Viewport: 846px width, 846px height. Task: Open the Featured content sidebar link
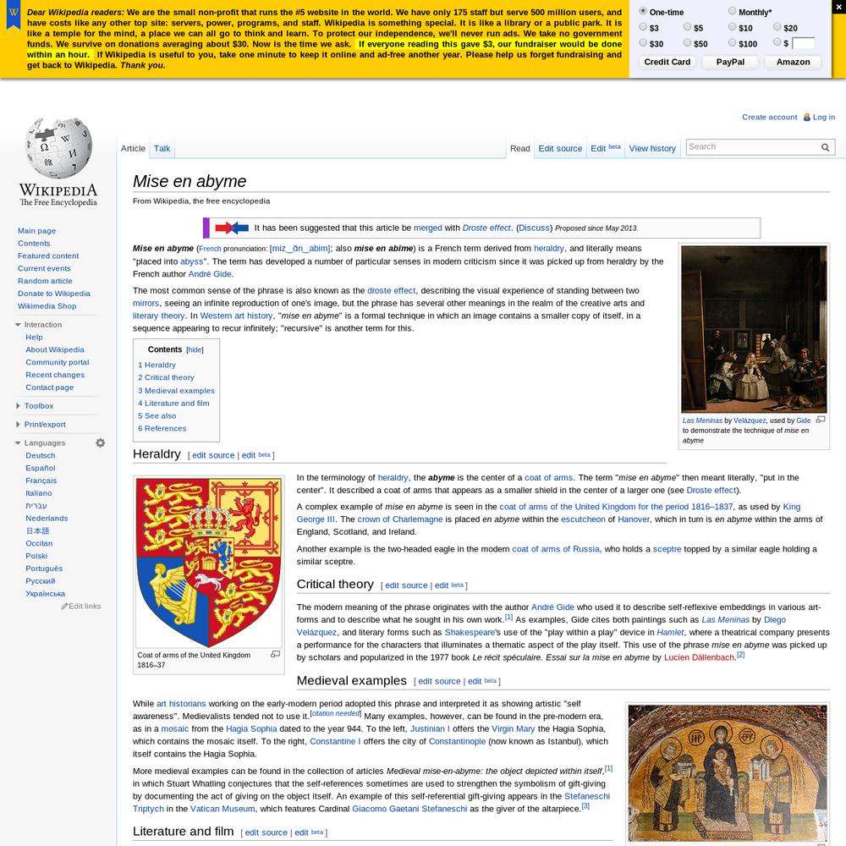pos(48,256)
